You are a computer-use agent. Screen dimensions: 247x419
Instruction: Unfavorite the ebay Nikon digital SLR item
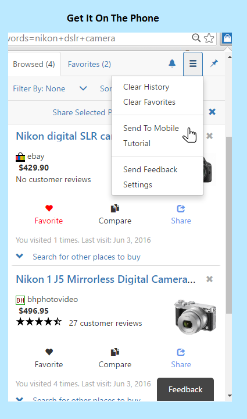(49, 215)
